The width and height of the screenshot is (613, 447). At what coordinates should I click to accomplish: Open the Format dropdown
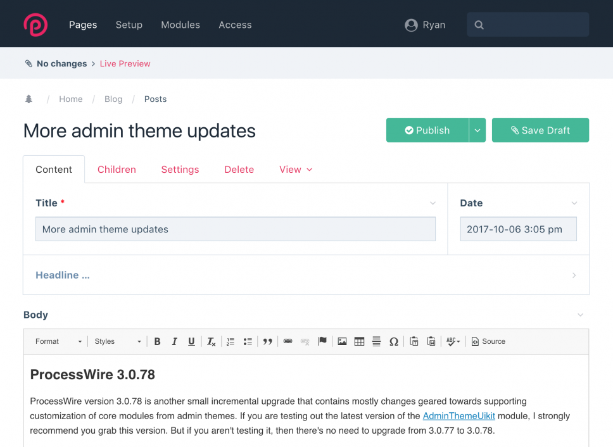coord(59,341)
